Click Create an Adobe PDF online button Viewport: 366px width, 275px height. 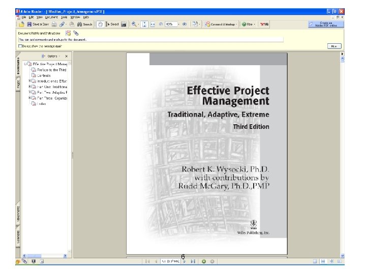click(326, 24)
